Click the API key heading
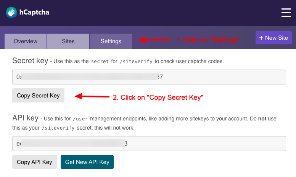296x177 pixels. (25, 118)
